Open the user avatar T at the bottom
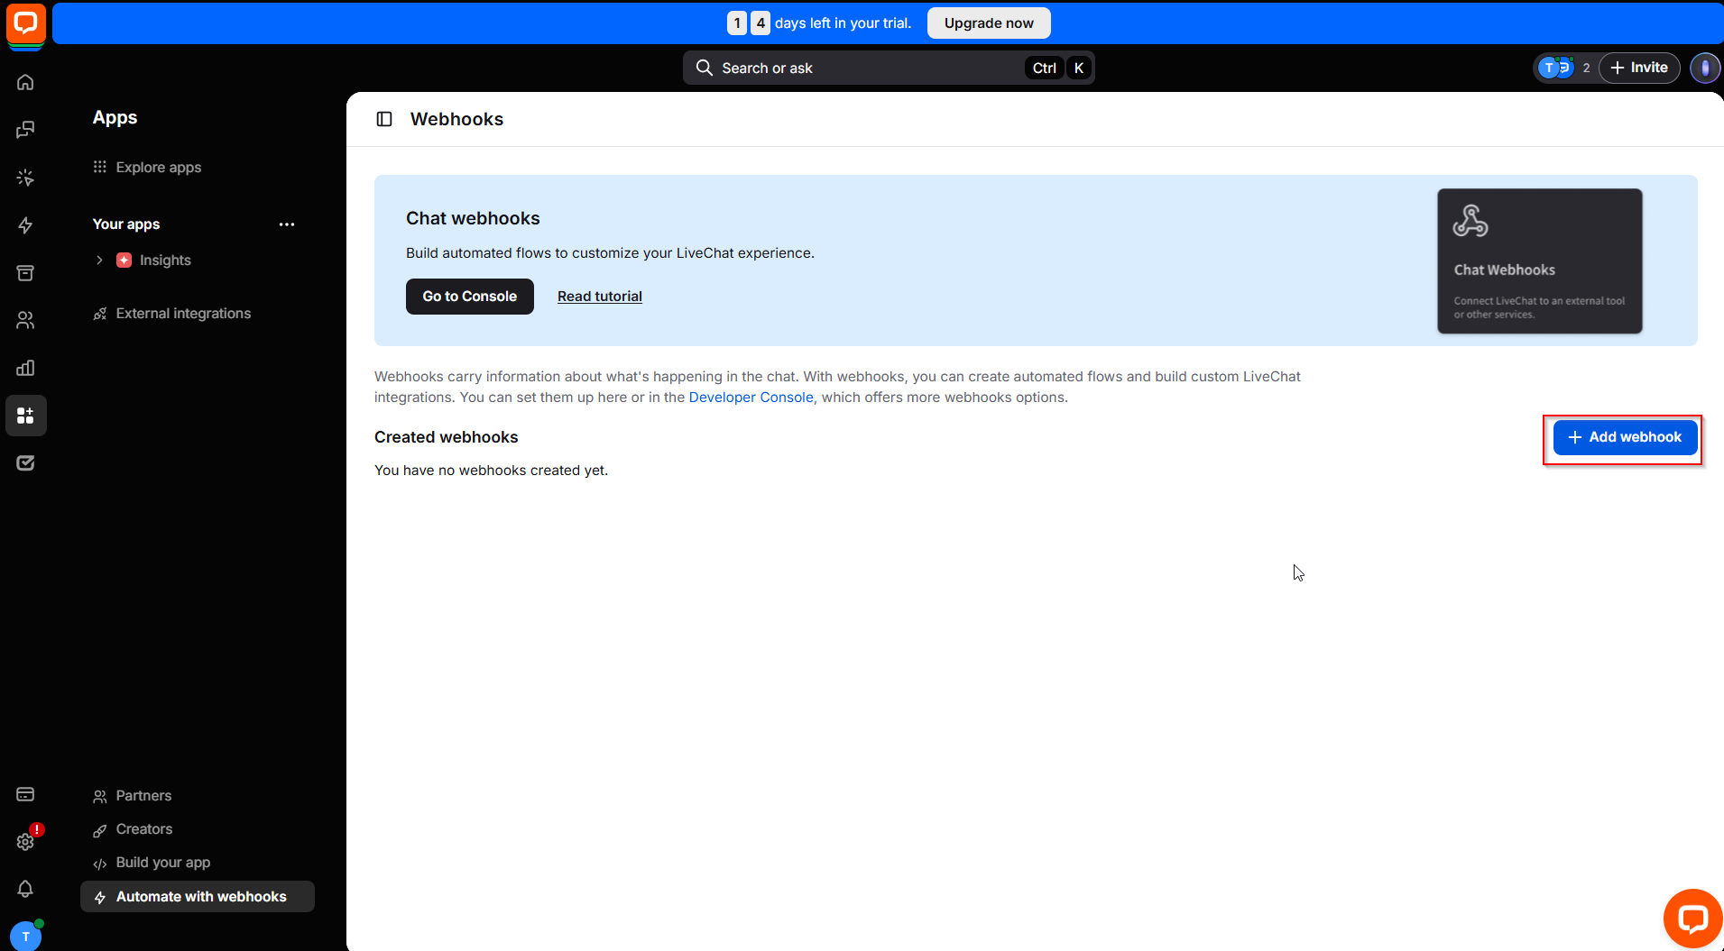The image size is (1724, 951). point(25,936)
